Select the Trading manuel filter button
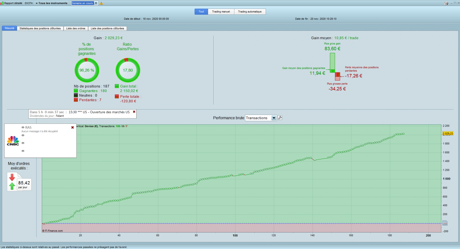 coord(221,12)
